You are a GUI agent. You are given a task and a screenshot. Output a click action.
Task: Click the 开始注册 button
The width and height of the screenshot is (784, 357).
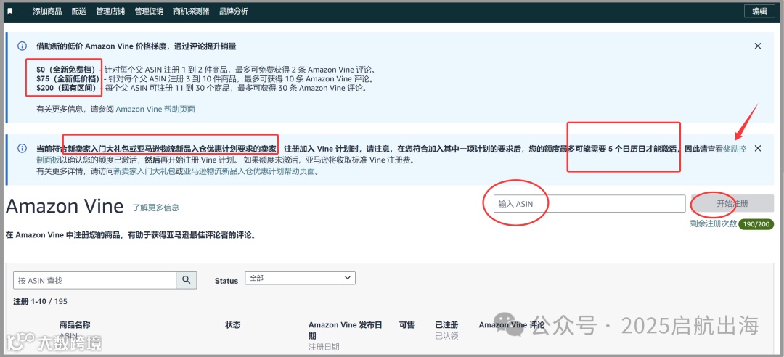click(x=732, y=203)
